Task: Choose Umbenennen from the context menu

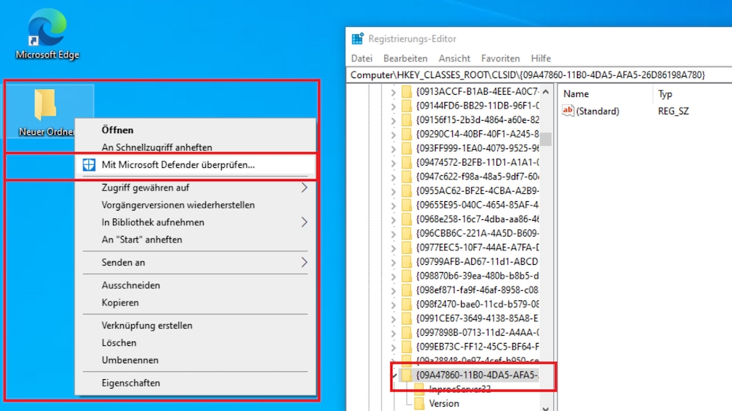Action: tap(196, 360)
